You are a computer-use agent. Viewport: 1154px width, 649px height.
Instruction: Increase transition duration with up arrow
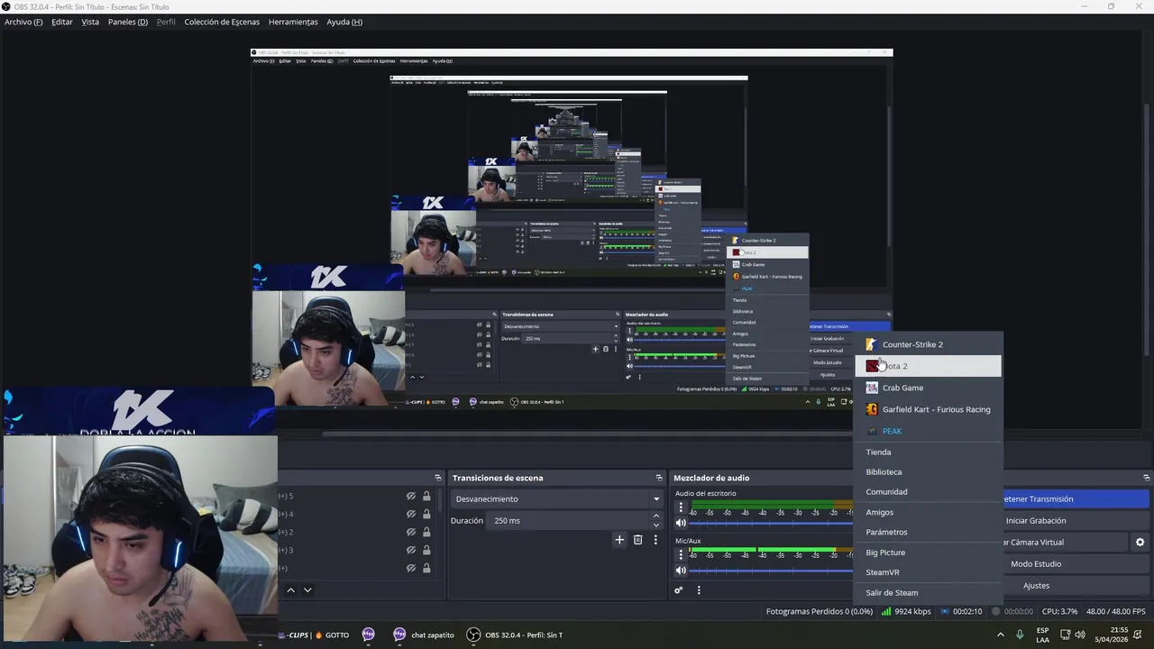coord(656,516)
